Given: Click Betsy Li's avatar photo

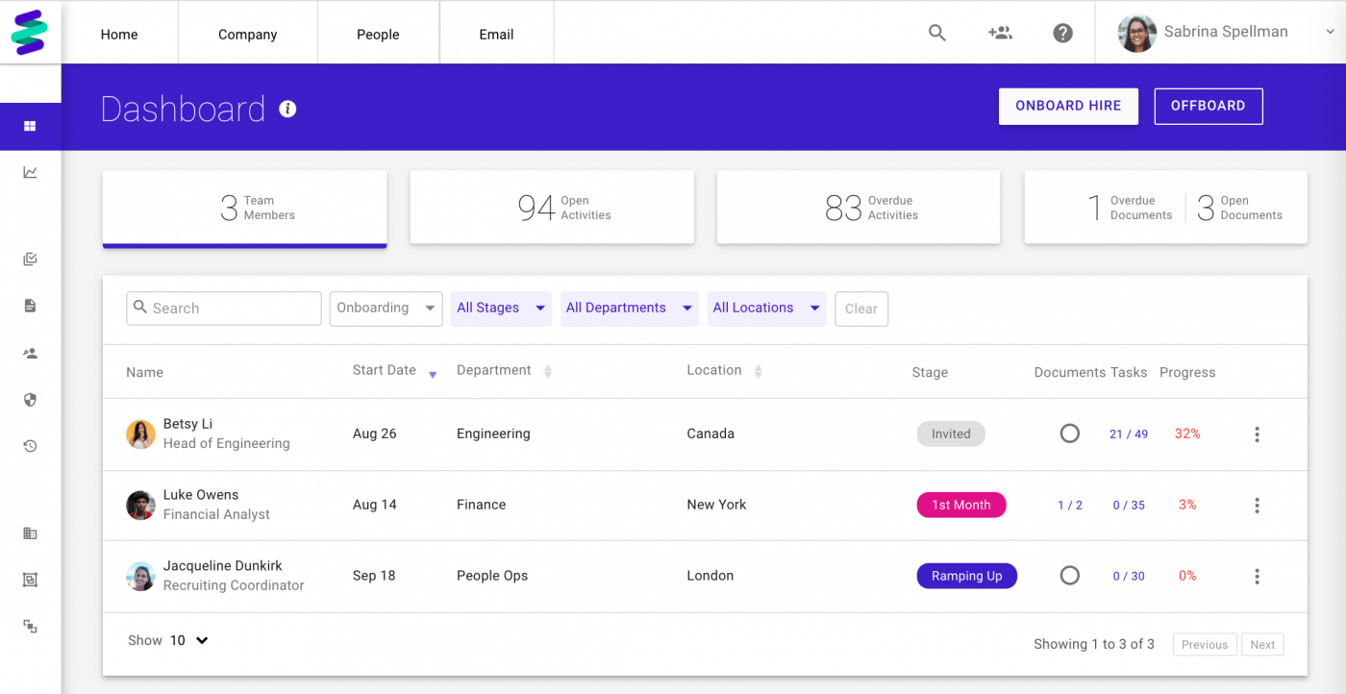Looking at the screenshot, I should (140, 434).
